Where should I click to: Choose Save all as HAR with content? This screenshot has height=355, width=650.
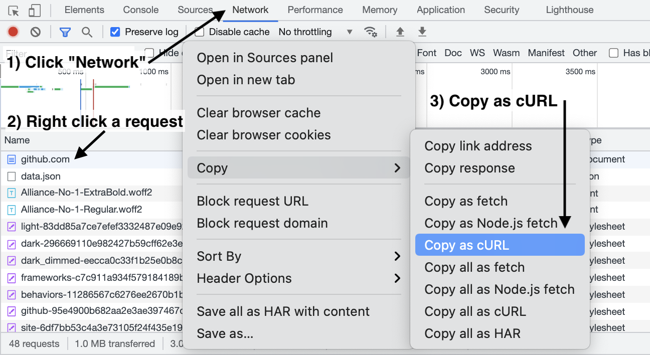tap(283, 311)
